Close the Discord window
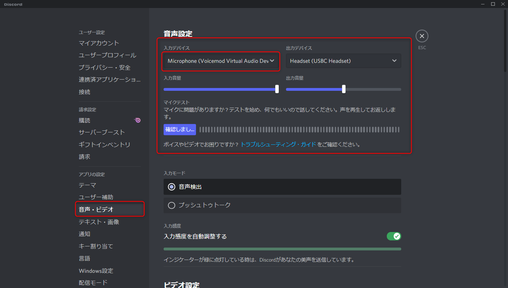Image resolution: width=508 pixels, height=288 pixels. pyautogui.click(x=503, y=4)
